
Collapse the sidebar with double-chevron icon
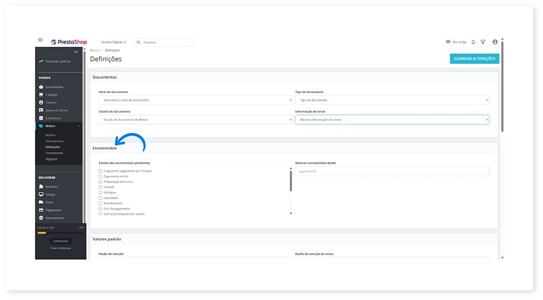76,52
